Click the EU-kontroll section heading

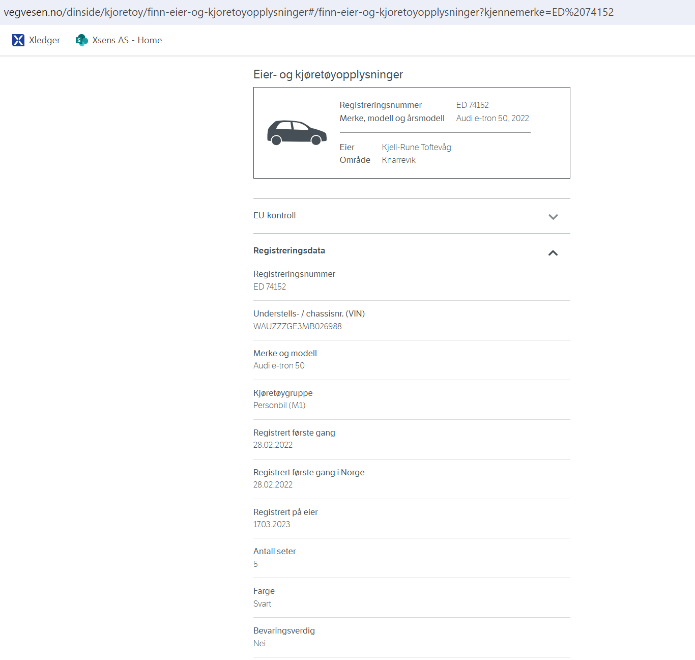pos(275,216)
